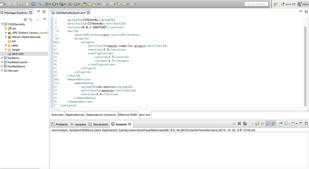This screenshot has height=169, width=309.
Task: Switch to the Java EE perspective
Action: click(288, 4)
